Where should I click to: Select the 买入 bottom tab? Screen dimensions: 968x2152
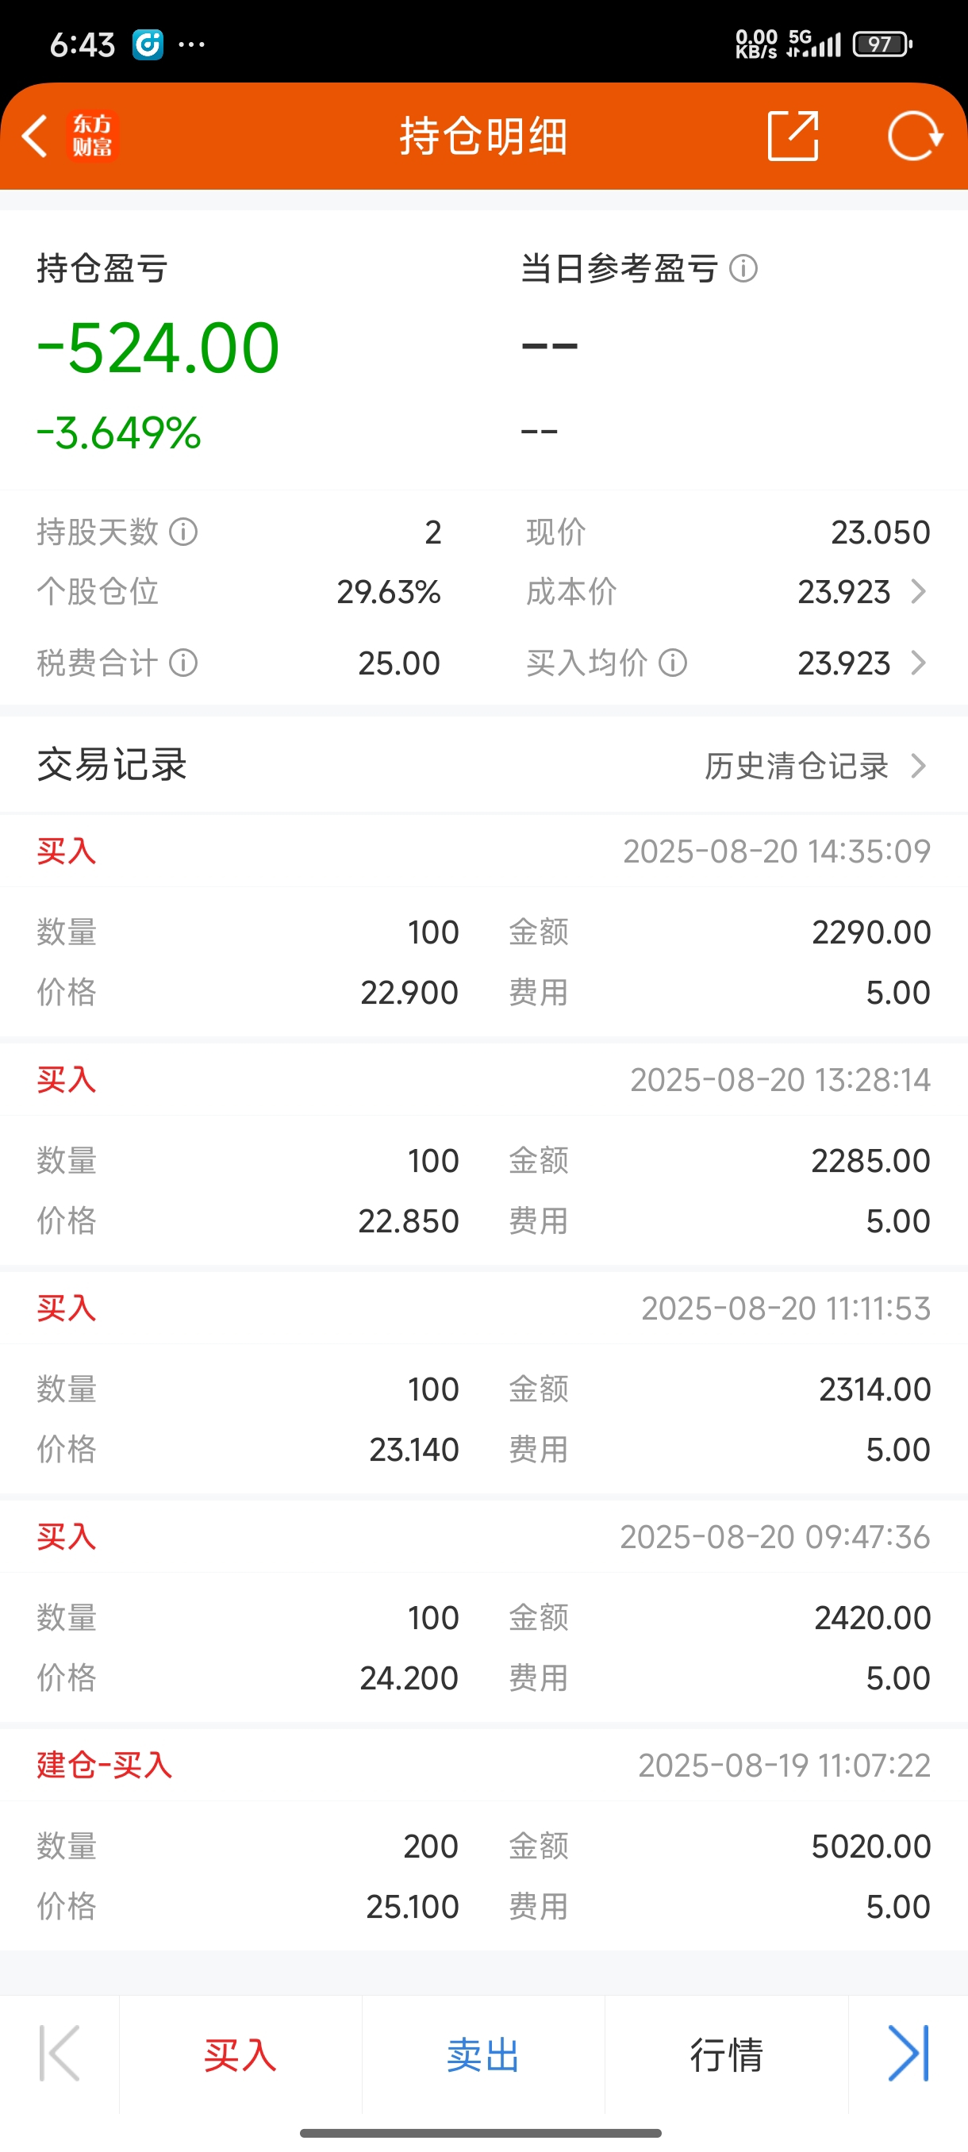pos(240,2055)
